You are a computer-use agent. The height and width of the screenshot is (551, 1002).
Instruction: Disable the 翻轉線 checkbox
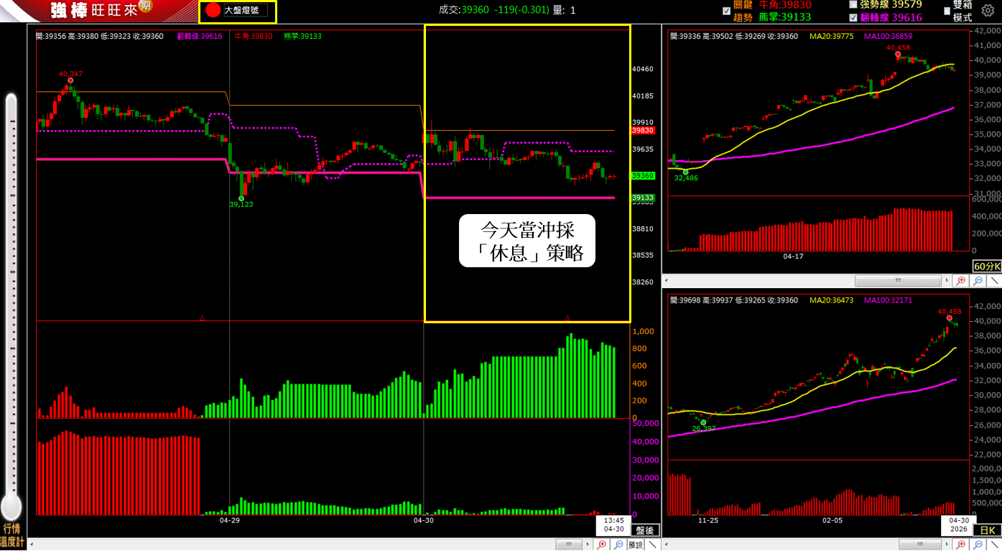click(x=853, y=18)
